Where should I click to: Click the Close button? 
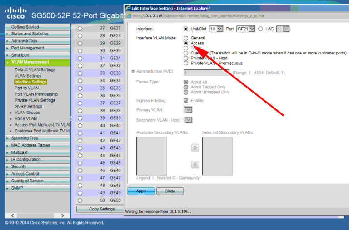click(x=170, y=191)
